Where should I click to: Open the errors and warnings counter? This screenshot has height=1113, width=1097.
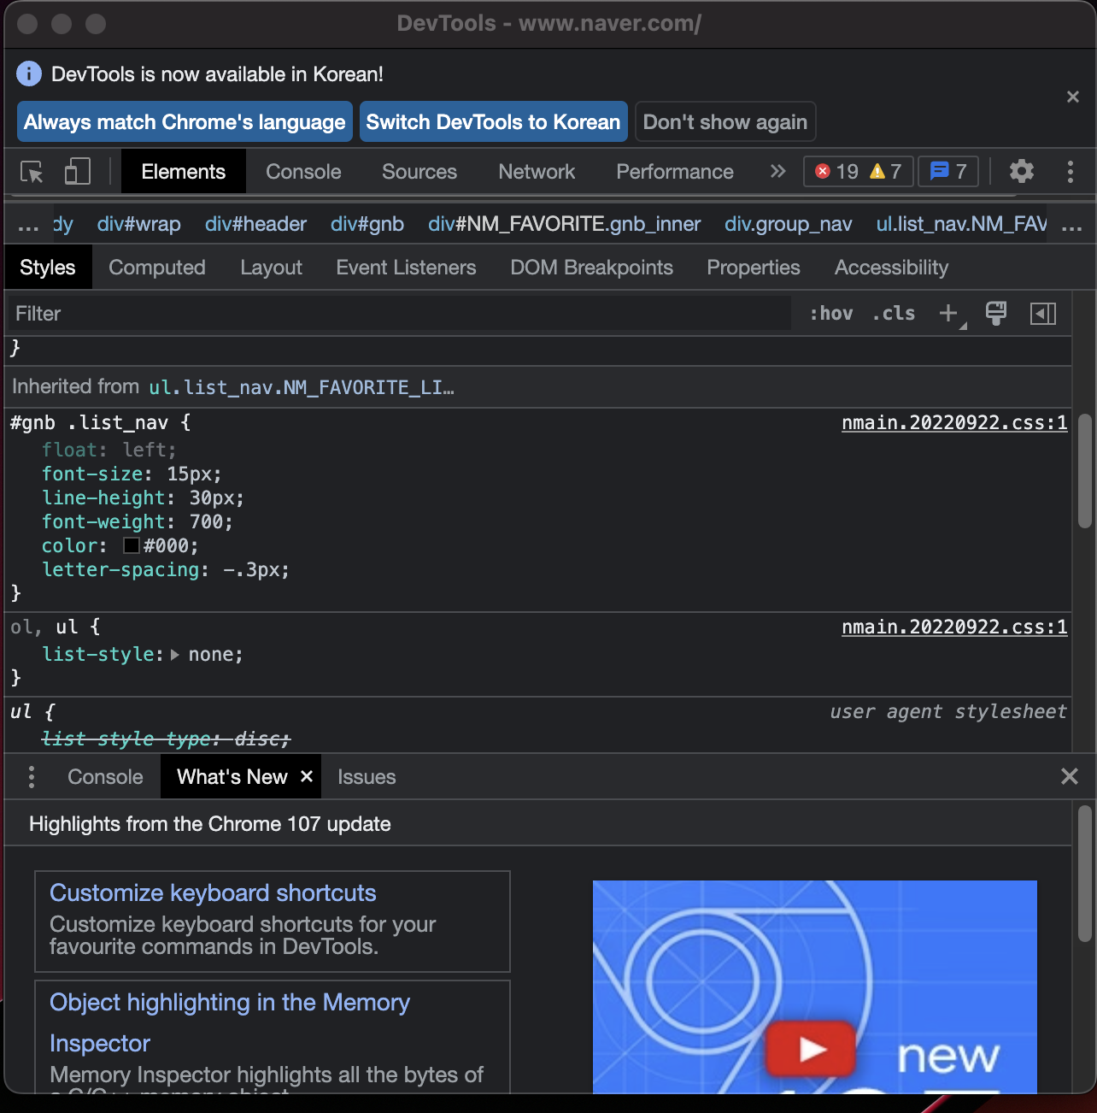(x=858, y=172)
